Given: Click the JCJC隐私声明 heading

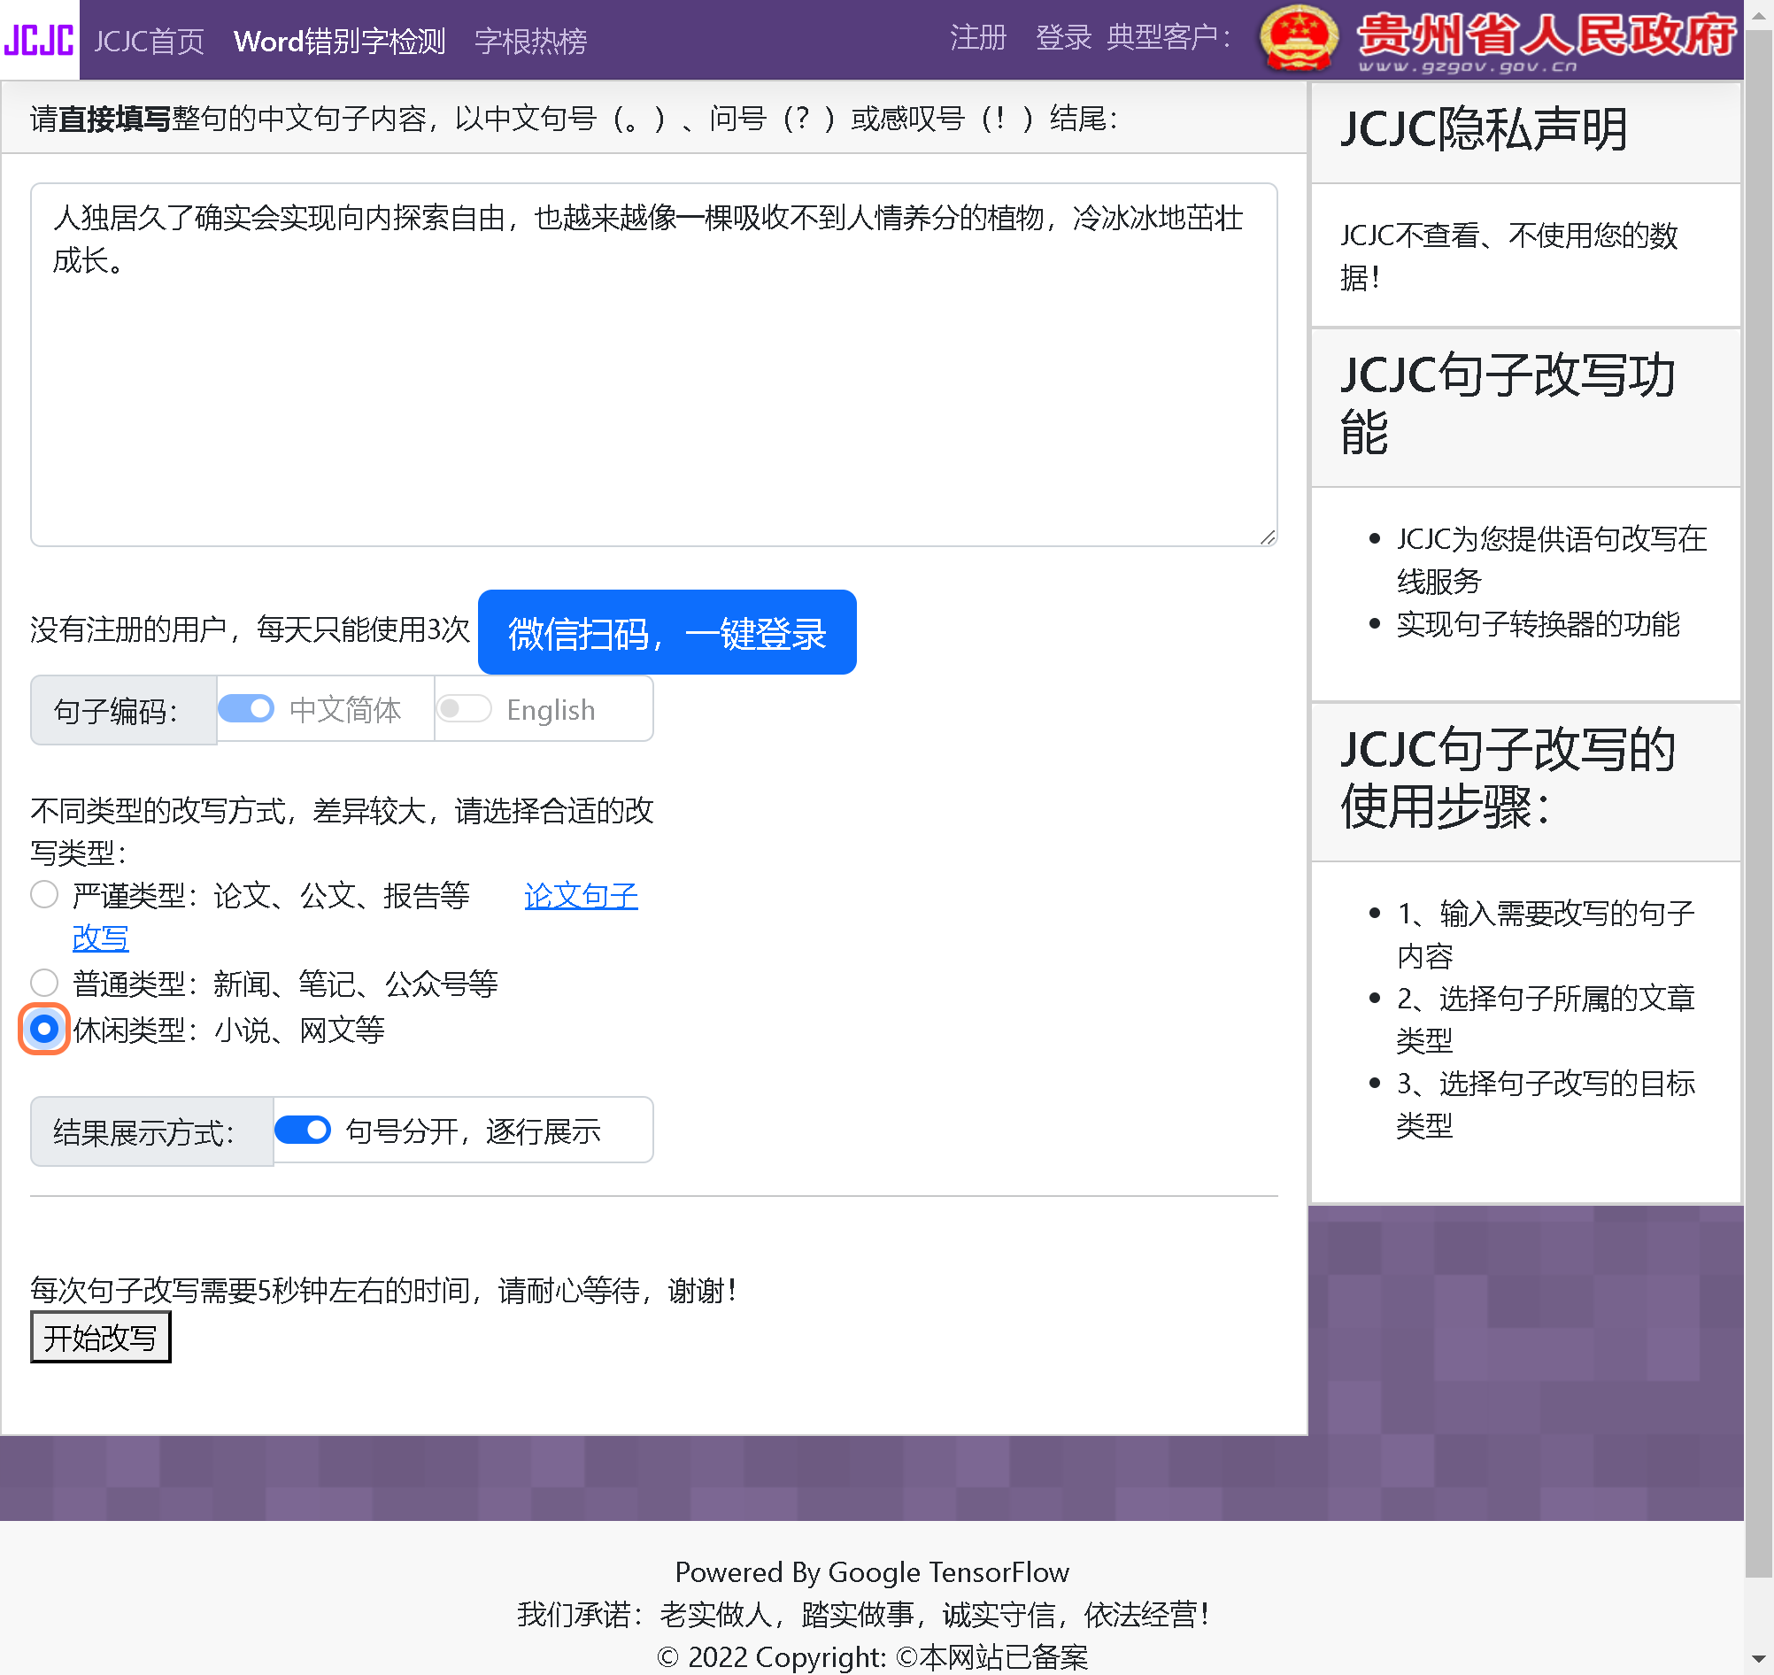Looking at the screenshot, I should point(1484,129).
